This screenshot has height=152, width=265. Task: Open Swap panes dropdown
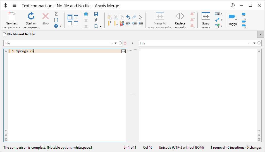(x=206, y=20)
